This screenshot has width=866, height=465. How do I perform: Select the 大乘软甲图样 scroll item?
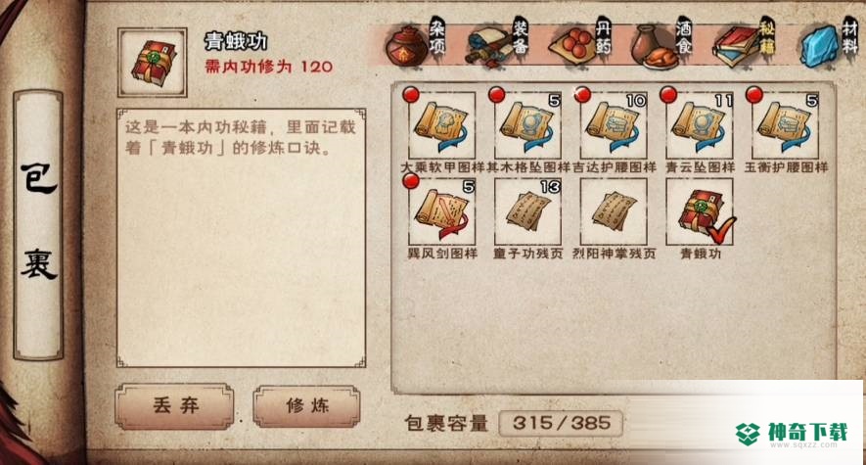click(442, 125)
